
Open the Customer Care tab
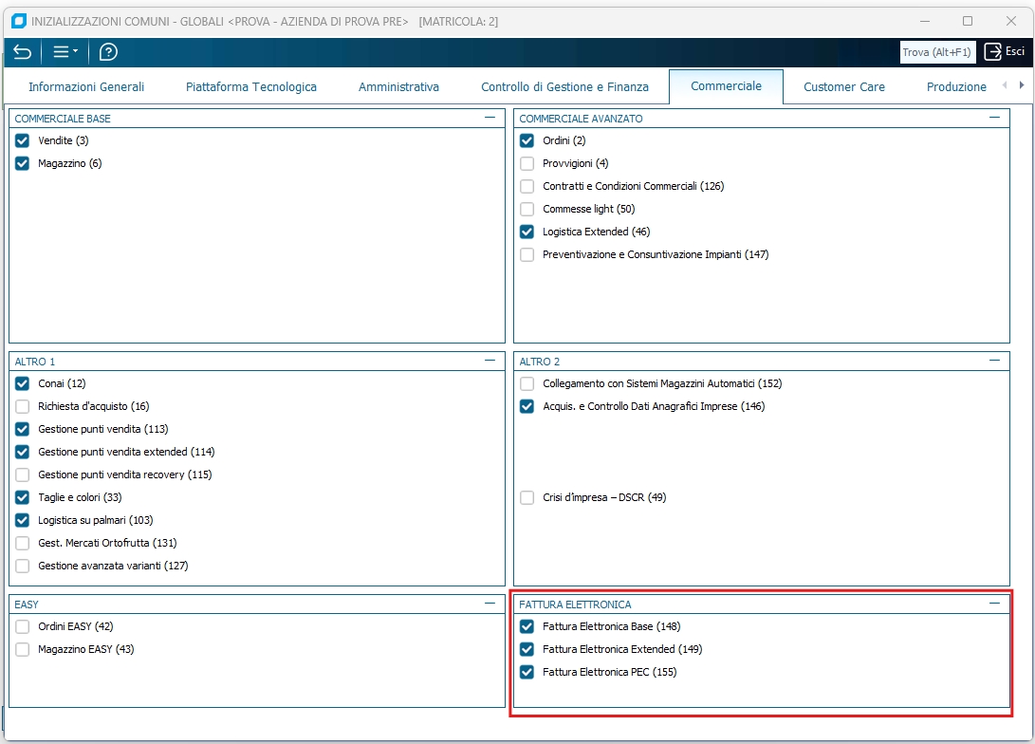(x=844, y=86)
